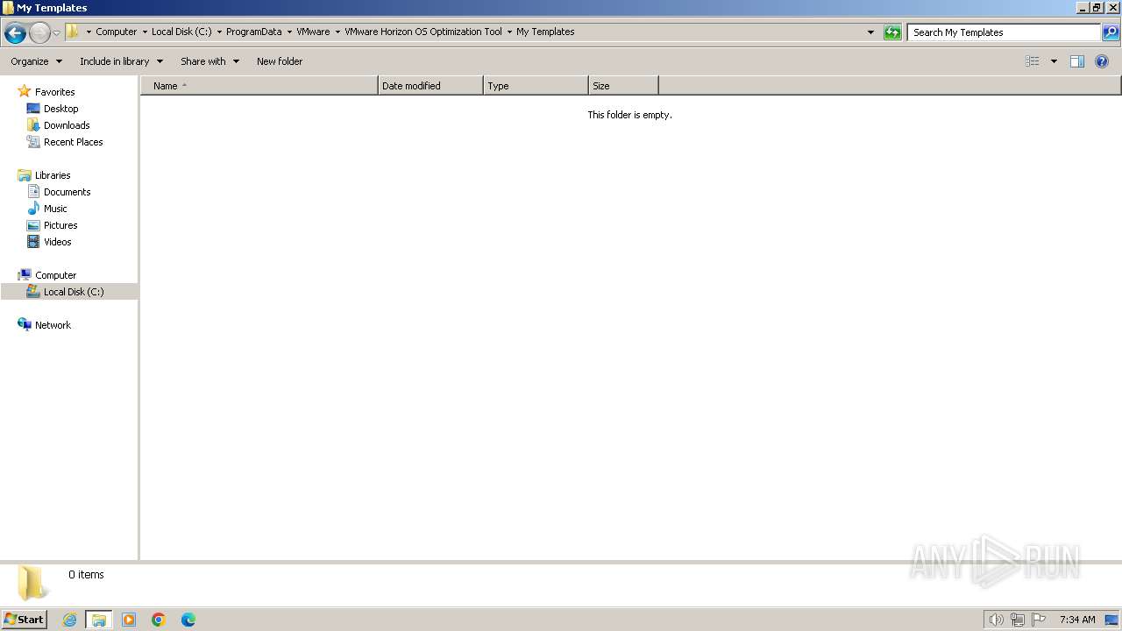The image size is (1122, 631).
Task: Open the More view options dropdown arrow
Action: pyautogui.click(x=1054, y=61)
